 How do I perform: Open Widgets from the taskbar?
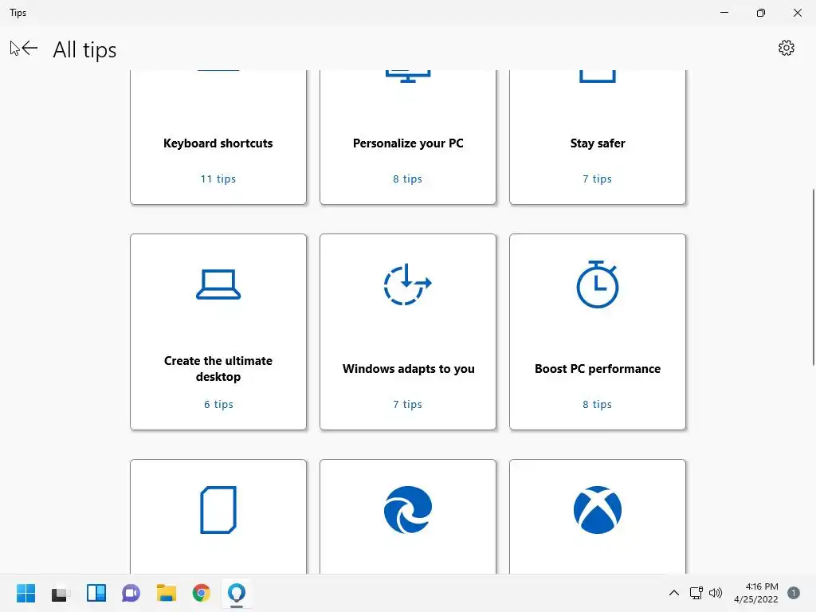click(x=96, y=593)
